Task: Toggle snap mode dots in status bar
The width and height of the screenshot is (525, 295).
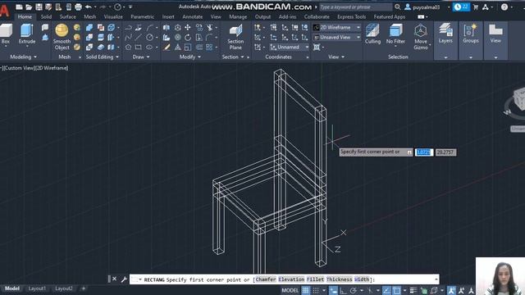Action: pyautogui.click(x=315, y=290)
